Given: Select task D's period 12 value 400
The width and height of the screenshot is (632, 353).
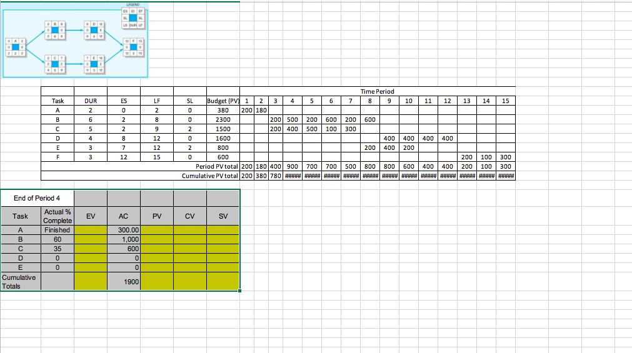Looking at the screenshot, I should click(x=448, y=138).
